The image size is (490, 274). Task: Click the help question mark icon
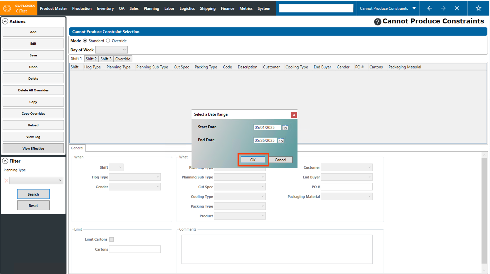pos(377,22)
